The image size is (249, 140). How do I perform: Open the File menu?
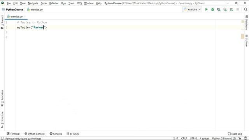(9, 3)
